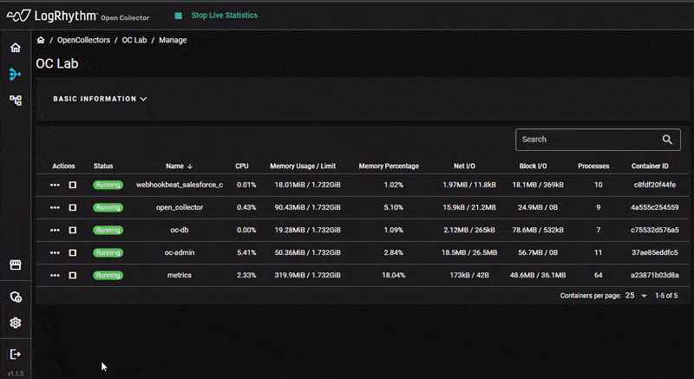Stop the metrics container square icon
The height and width of the screenshot is (379, 694).
(73, 275)
